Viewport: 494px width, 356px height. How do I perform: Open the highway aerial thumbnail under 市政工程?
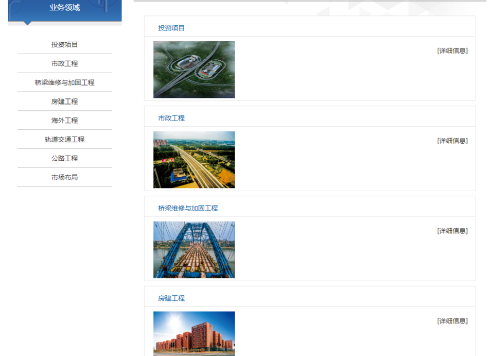click(194, 160)
